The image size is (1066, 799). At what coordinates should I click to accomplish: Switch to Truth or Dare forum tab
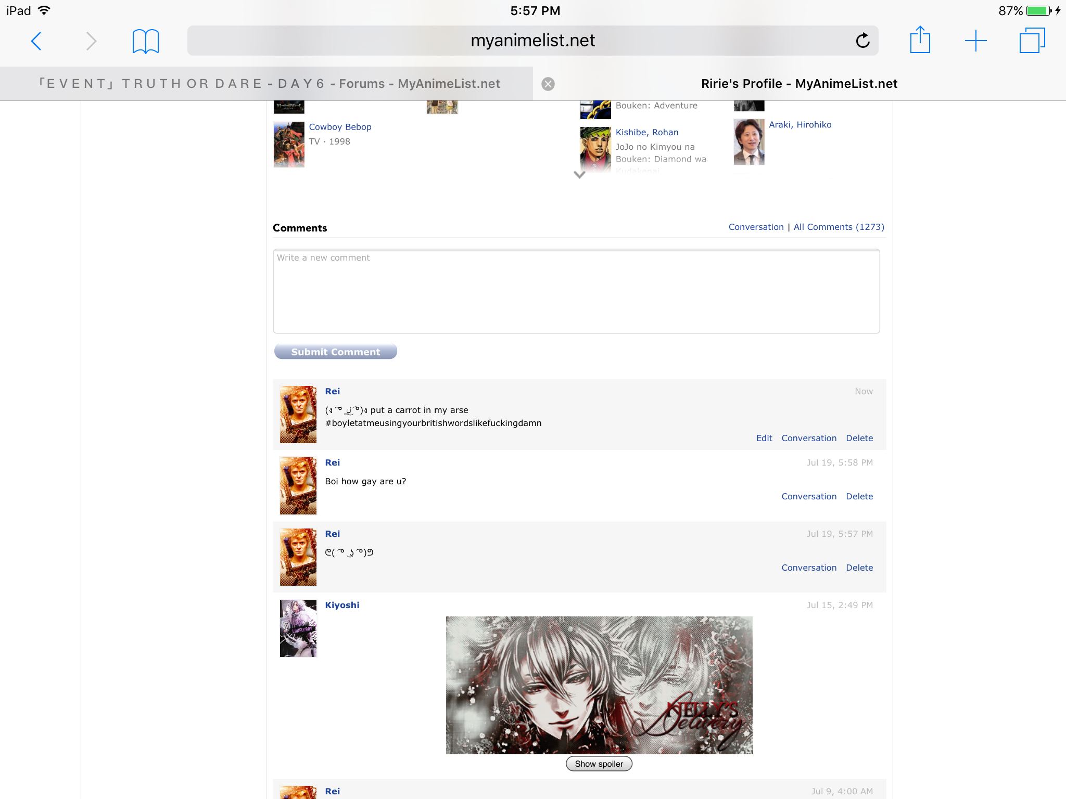[x=270, y=84]
